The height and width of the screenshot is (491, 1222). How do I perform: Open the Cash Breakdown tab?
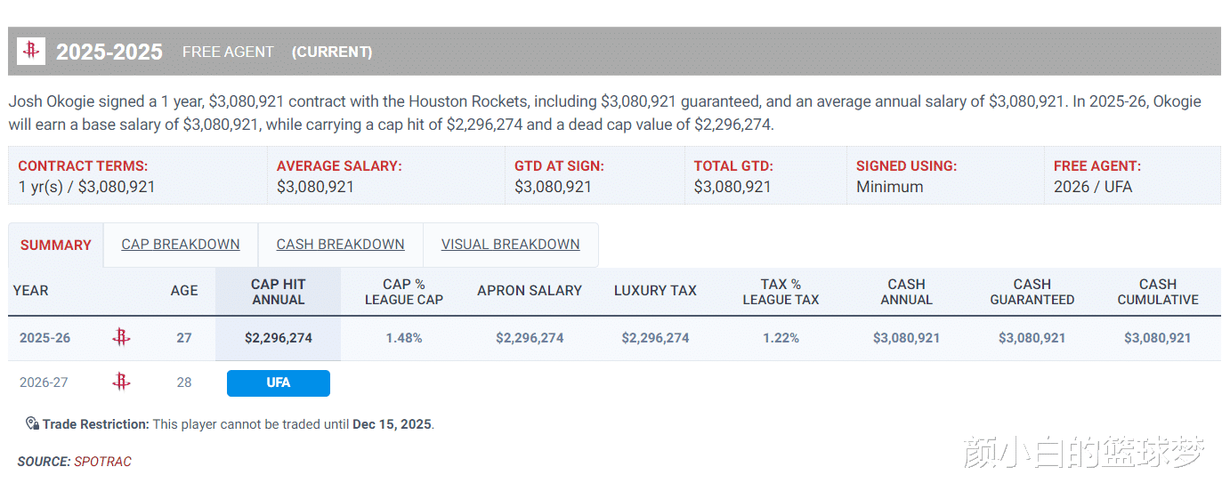(340, 245)
